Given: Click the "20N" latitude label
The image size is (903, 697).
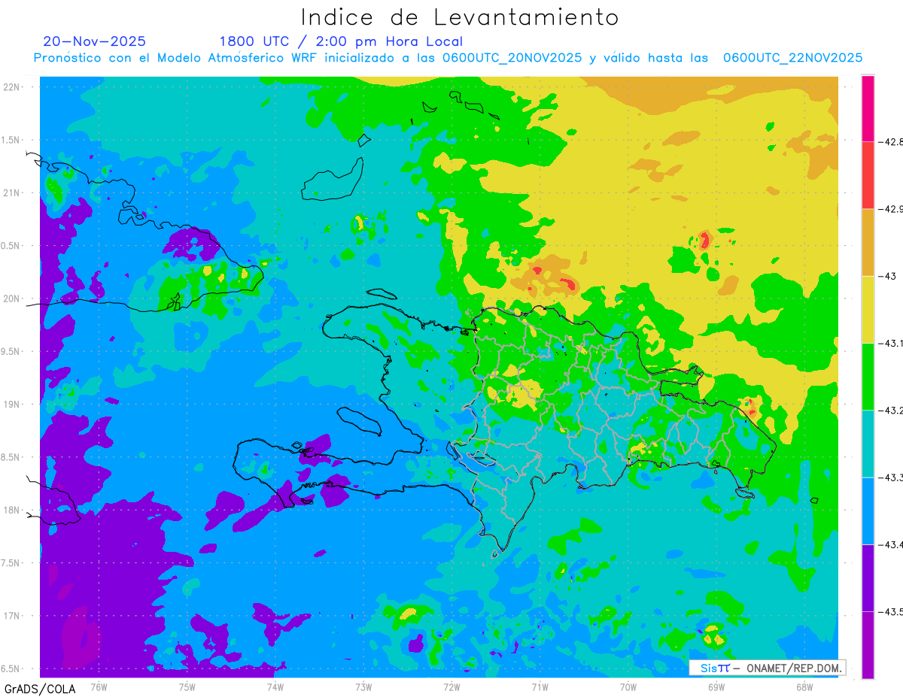Looking at the screenshot, I should pyautogui.click(x=11, y=298).
